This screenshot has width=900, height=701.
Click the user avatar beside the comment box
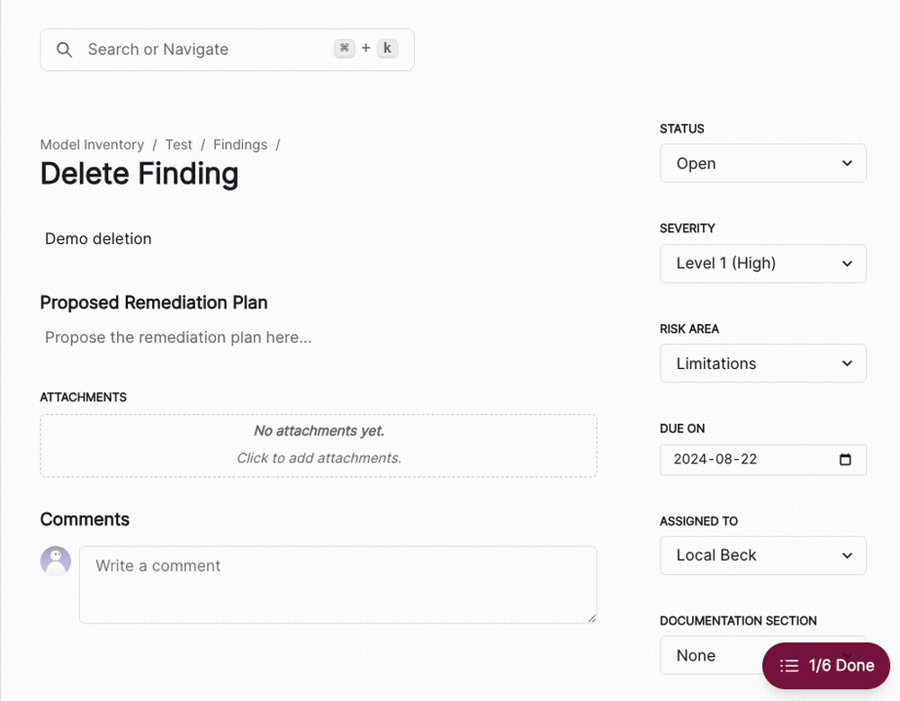pos(56,560)
